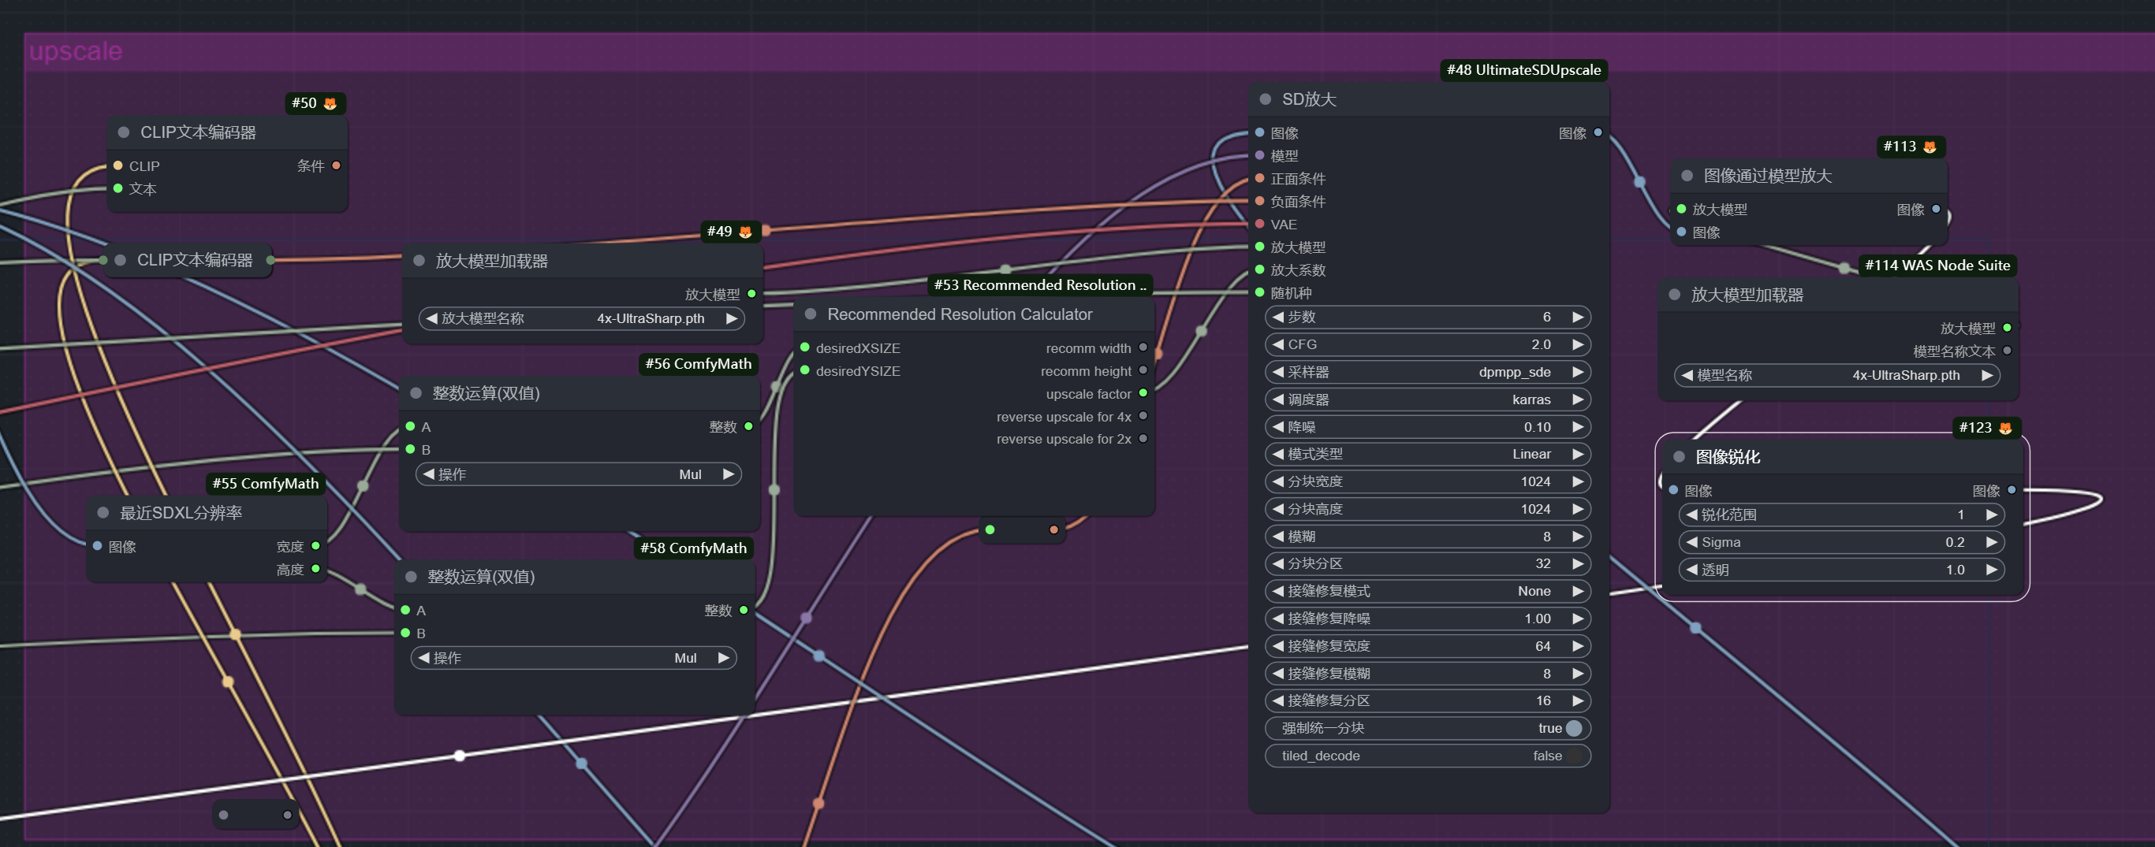Click the upscale factor output socket

[1143, 393]
